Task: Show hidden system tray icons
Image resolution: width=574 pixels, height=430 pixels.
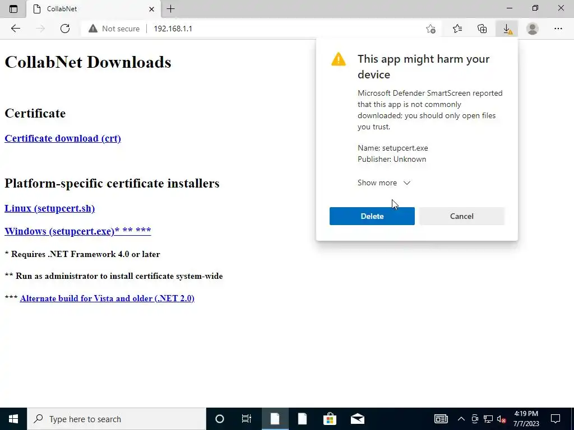Action: click(461, 419)
